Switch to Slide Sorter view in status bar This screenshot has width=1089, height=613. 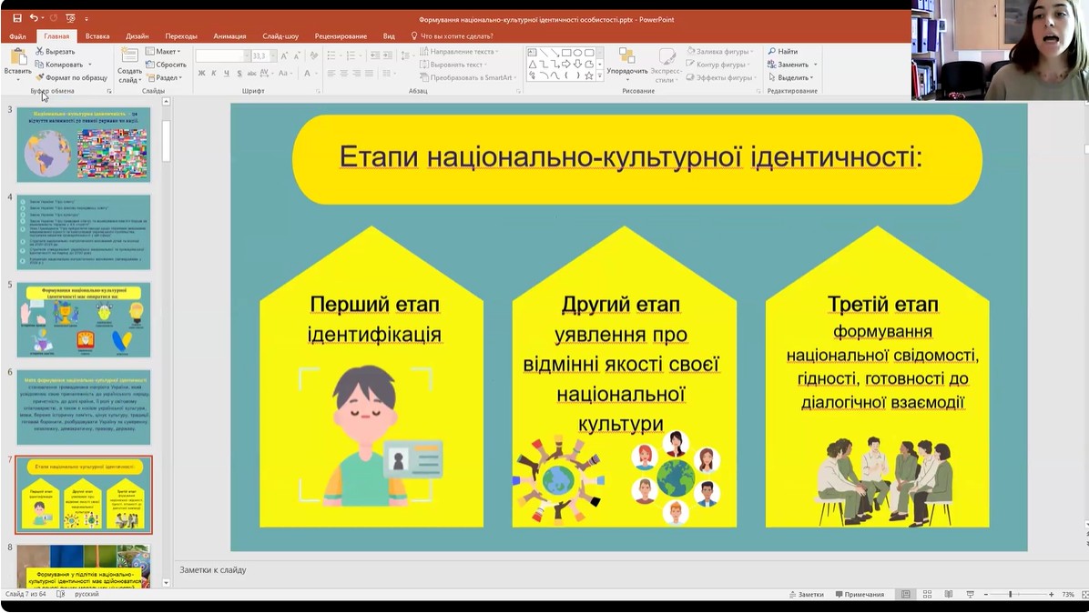point(927,594)
